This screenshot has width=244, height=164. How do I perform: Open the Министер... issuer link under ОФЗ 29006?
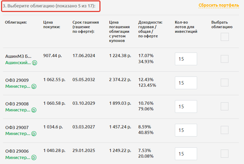coord(18,157)
